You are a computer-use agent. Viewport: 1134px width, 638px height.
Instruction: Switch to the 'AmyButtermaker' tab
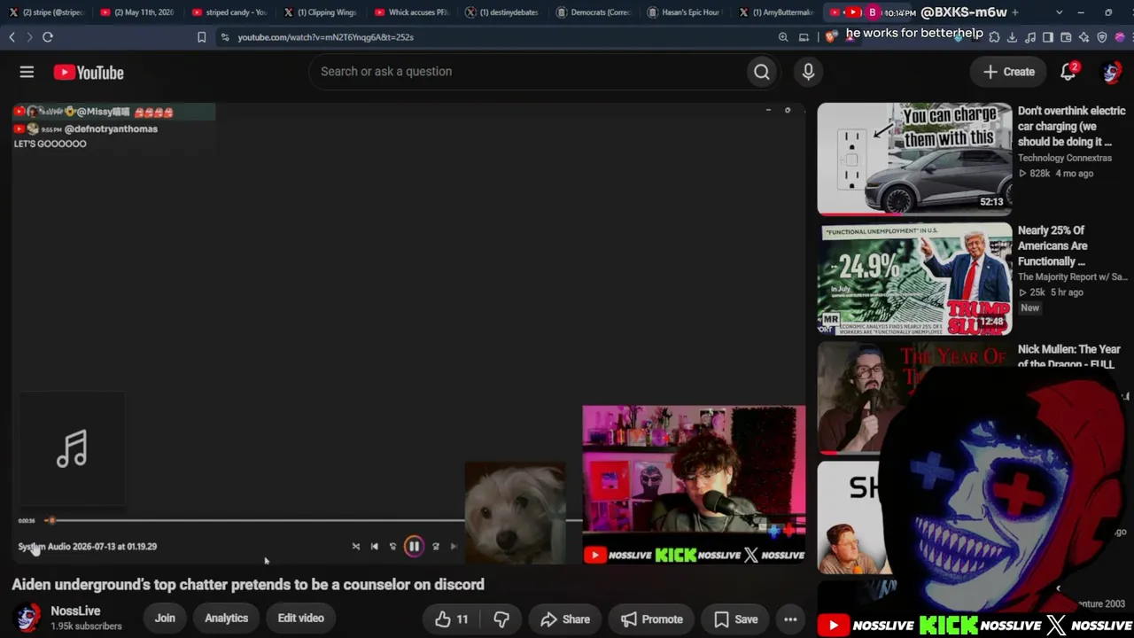[777, 12]
